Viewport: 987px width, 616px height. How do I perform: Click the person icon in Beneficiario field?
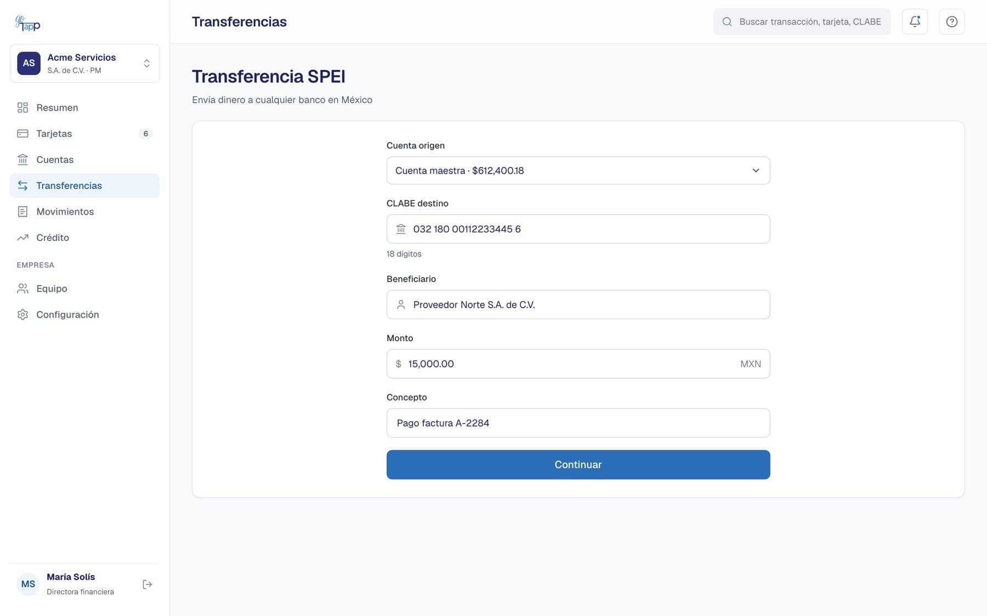(401, 304)
